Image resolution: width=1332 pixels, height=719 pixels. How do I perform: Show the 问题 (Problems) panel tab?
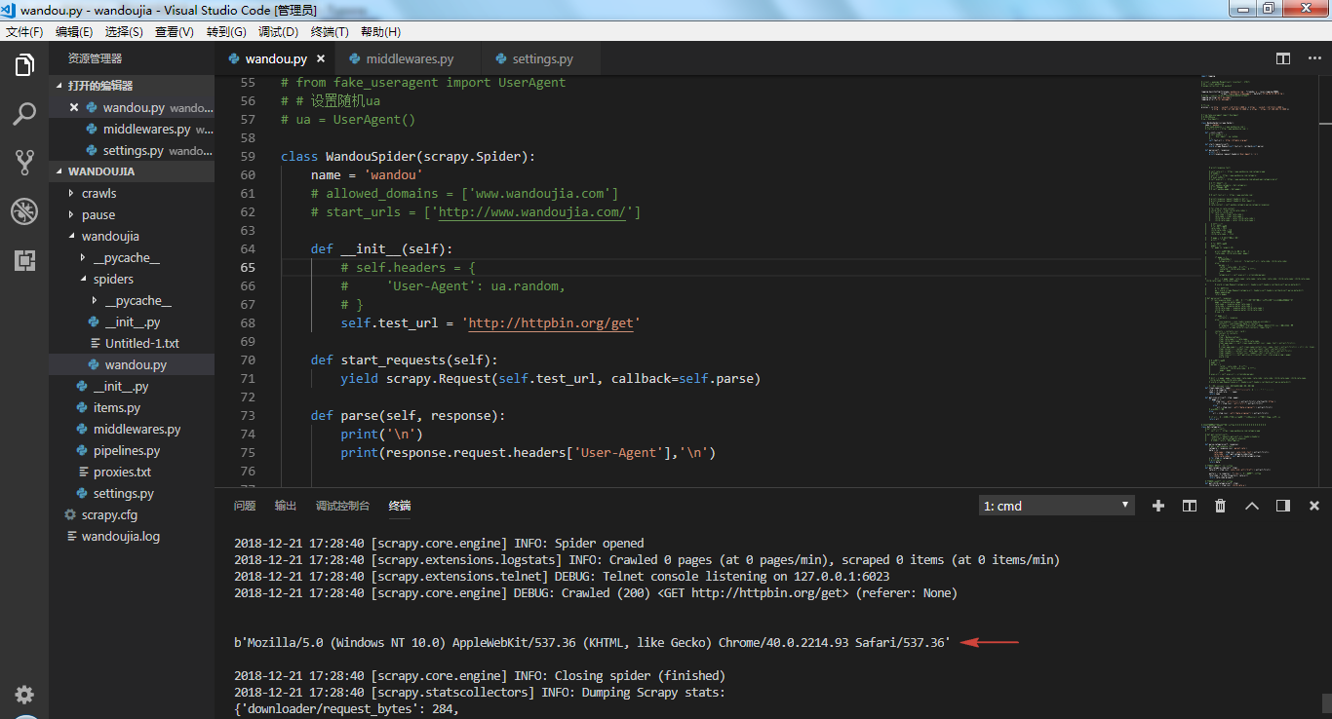[245, 506]
